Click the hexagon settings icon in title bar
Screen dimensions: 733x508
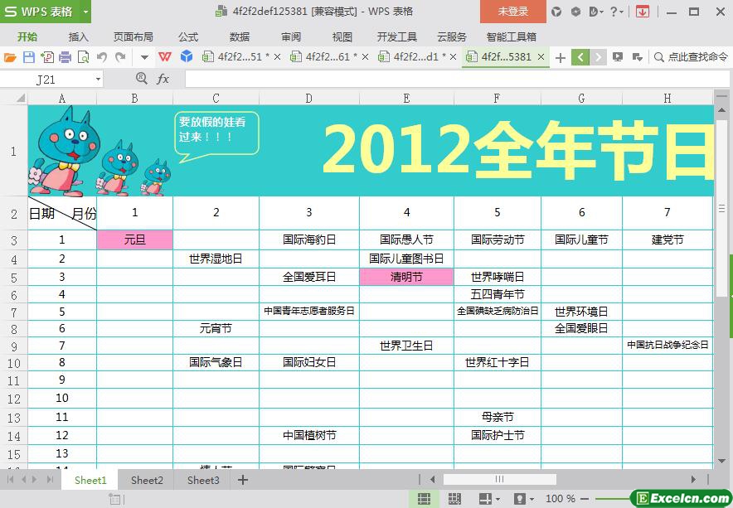[575, 12]
